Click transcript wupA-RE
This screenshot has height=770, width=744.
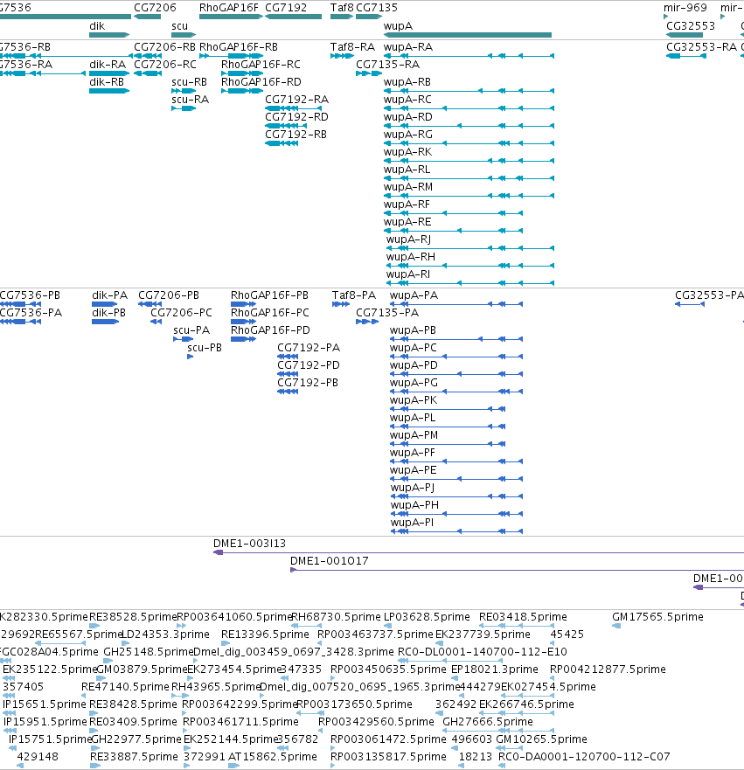tap(453, 231)
